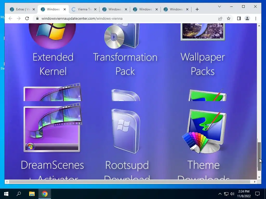The image size is (266, 199).
Task: Open a new tab with plus button
Action: pos(197,9)
